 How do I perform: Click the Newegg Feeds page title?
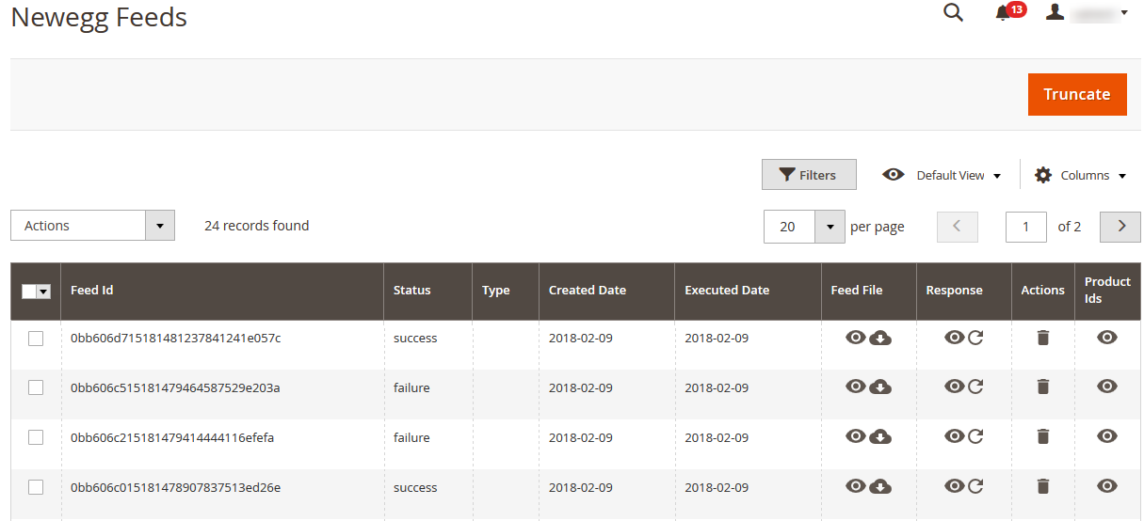99,17
